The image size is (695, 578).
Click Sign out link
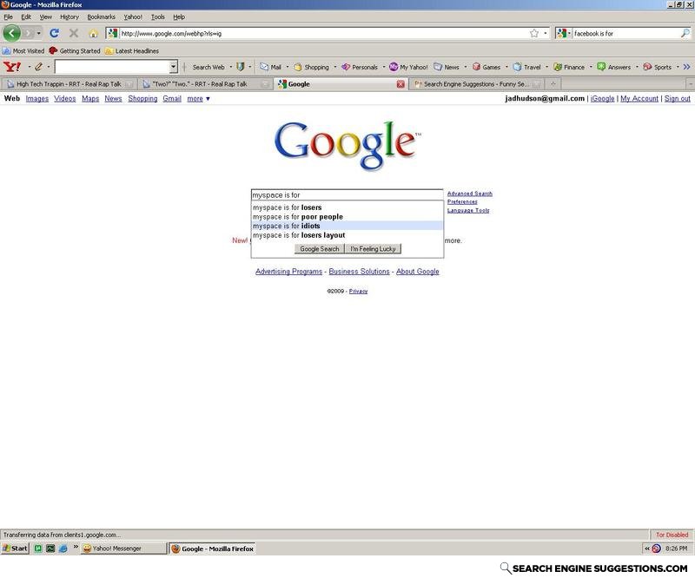click(677, 98)
